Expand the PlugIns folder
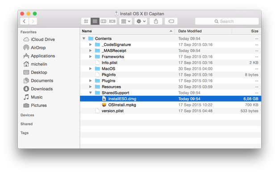This screenshot has width=279, height=174. point(90,81)
